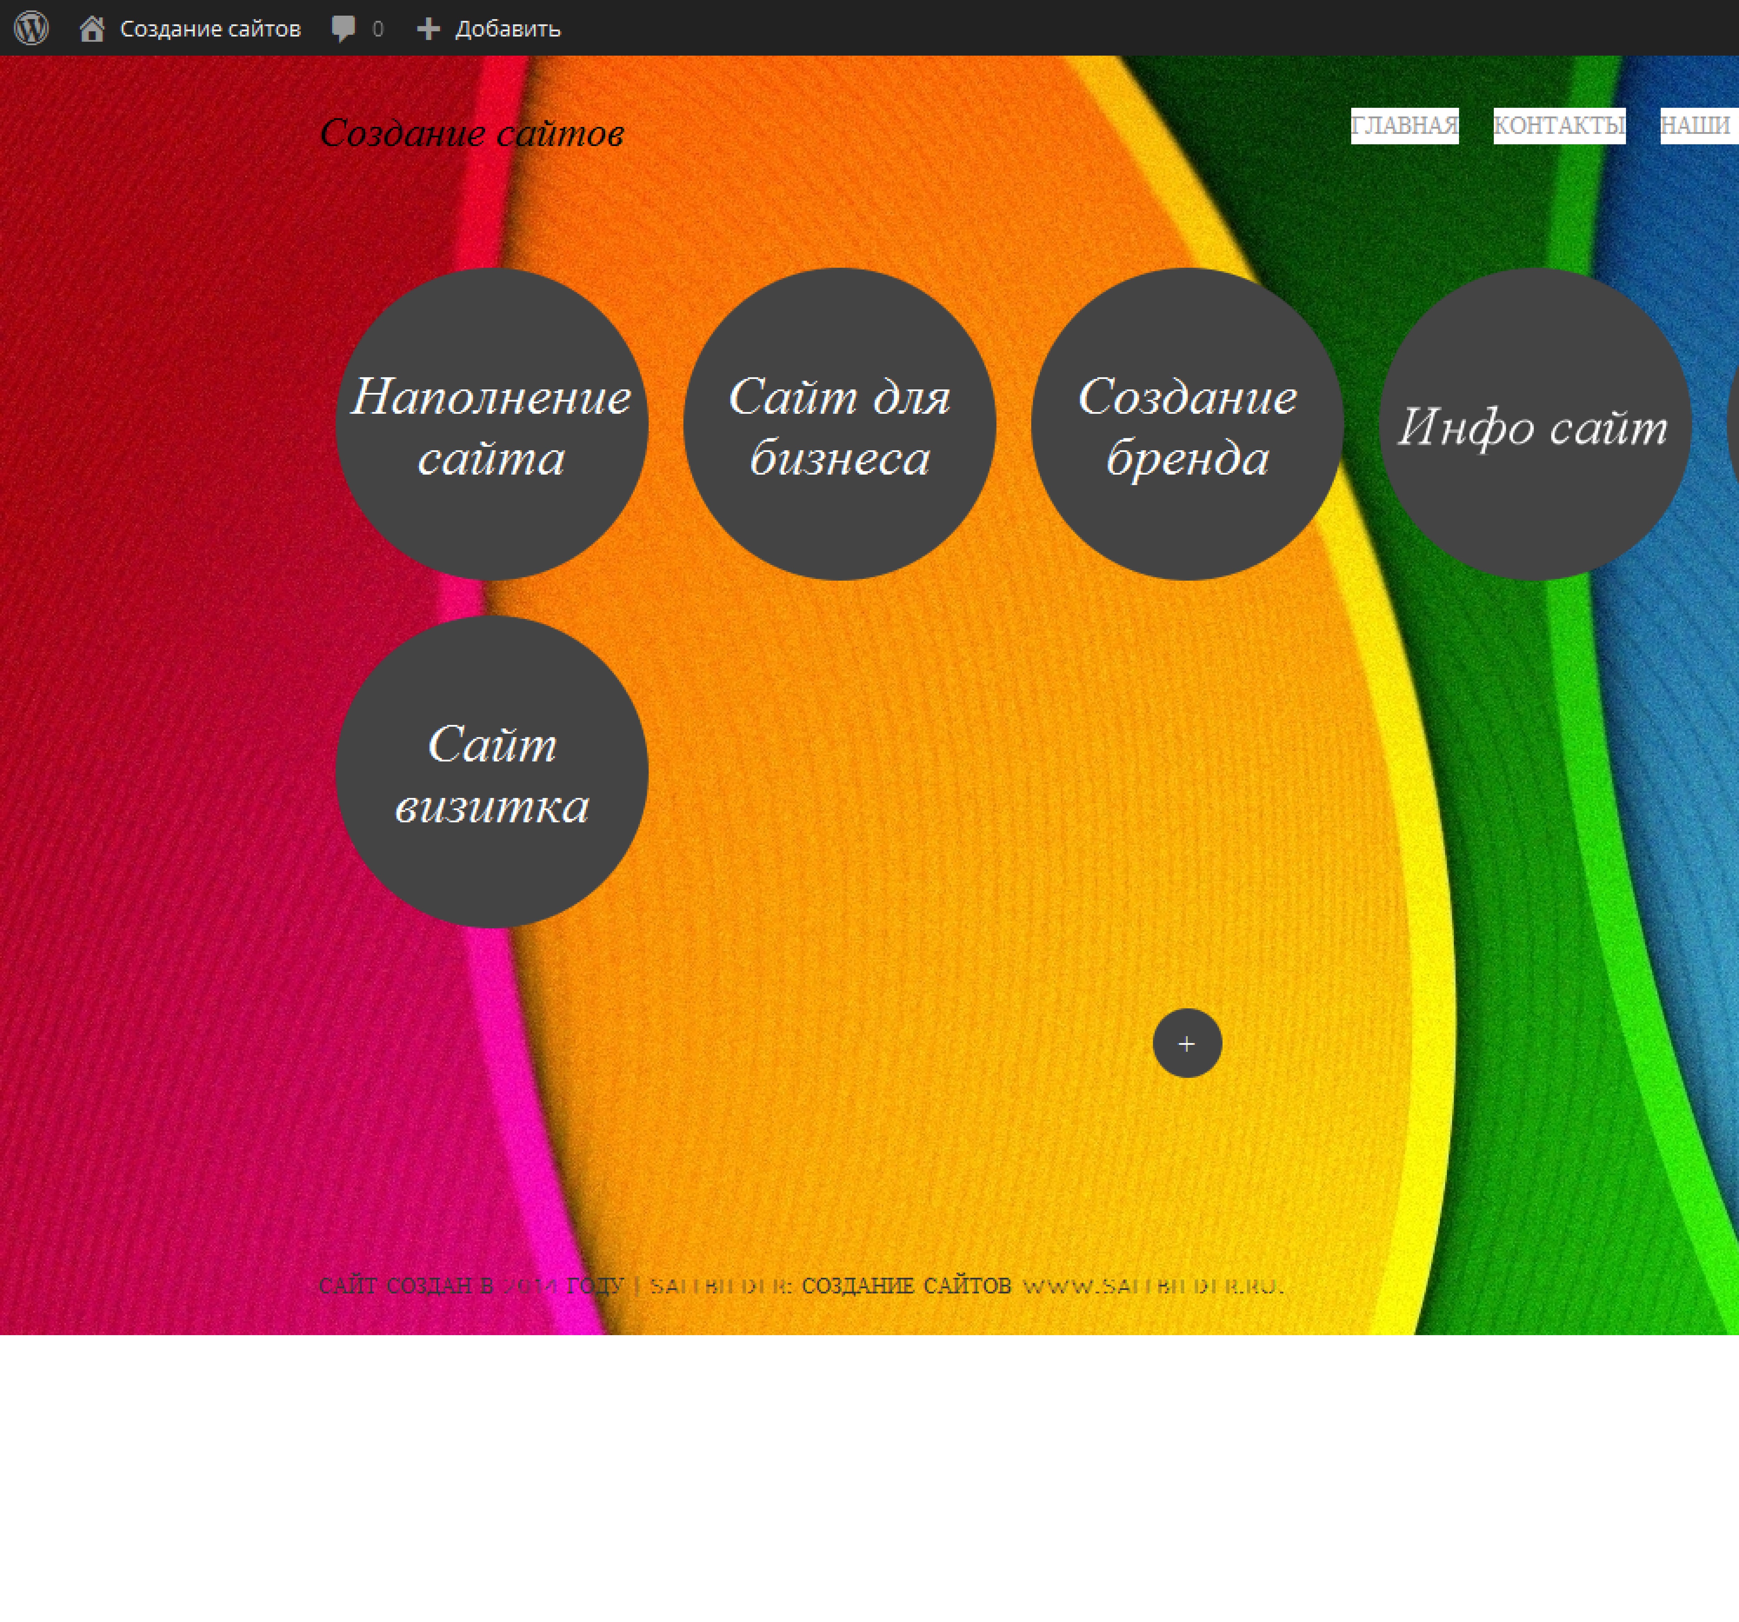Open the НАШИ navigation menu item
This screenshot has height=1622, width=1739.
click(x=1697, y=125)
